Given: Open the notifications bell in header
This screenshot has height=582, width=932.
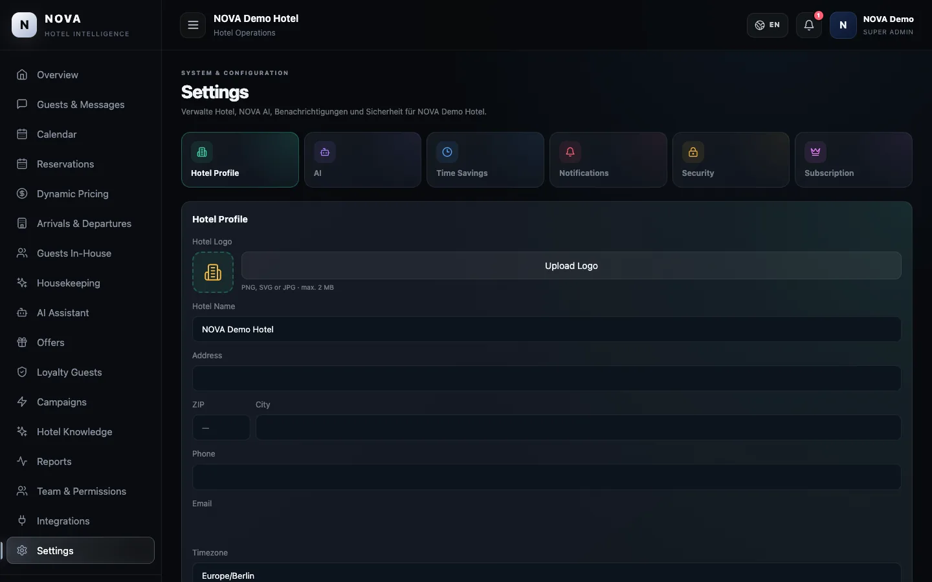Looking at the screenshot, I should point(809,25).
